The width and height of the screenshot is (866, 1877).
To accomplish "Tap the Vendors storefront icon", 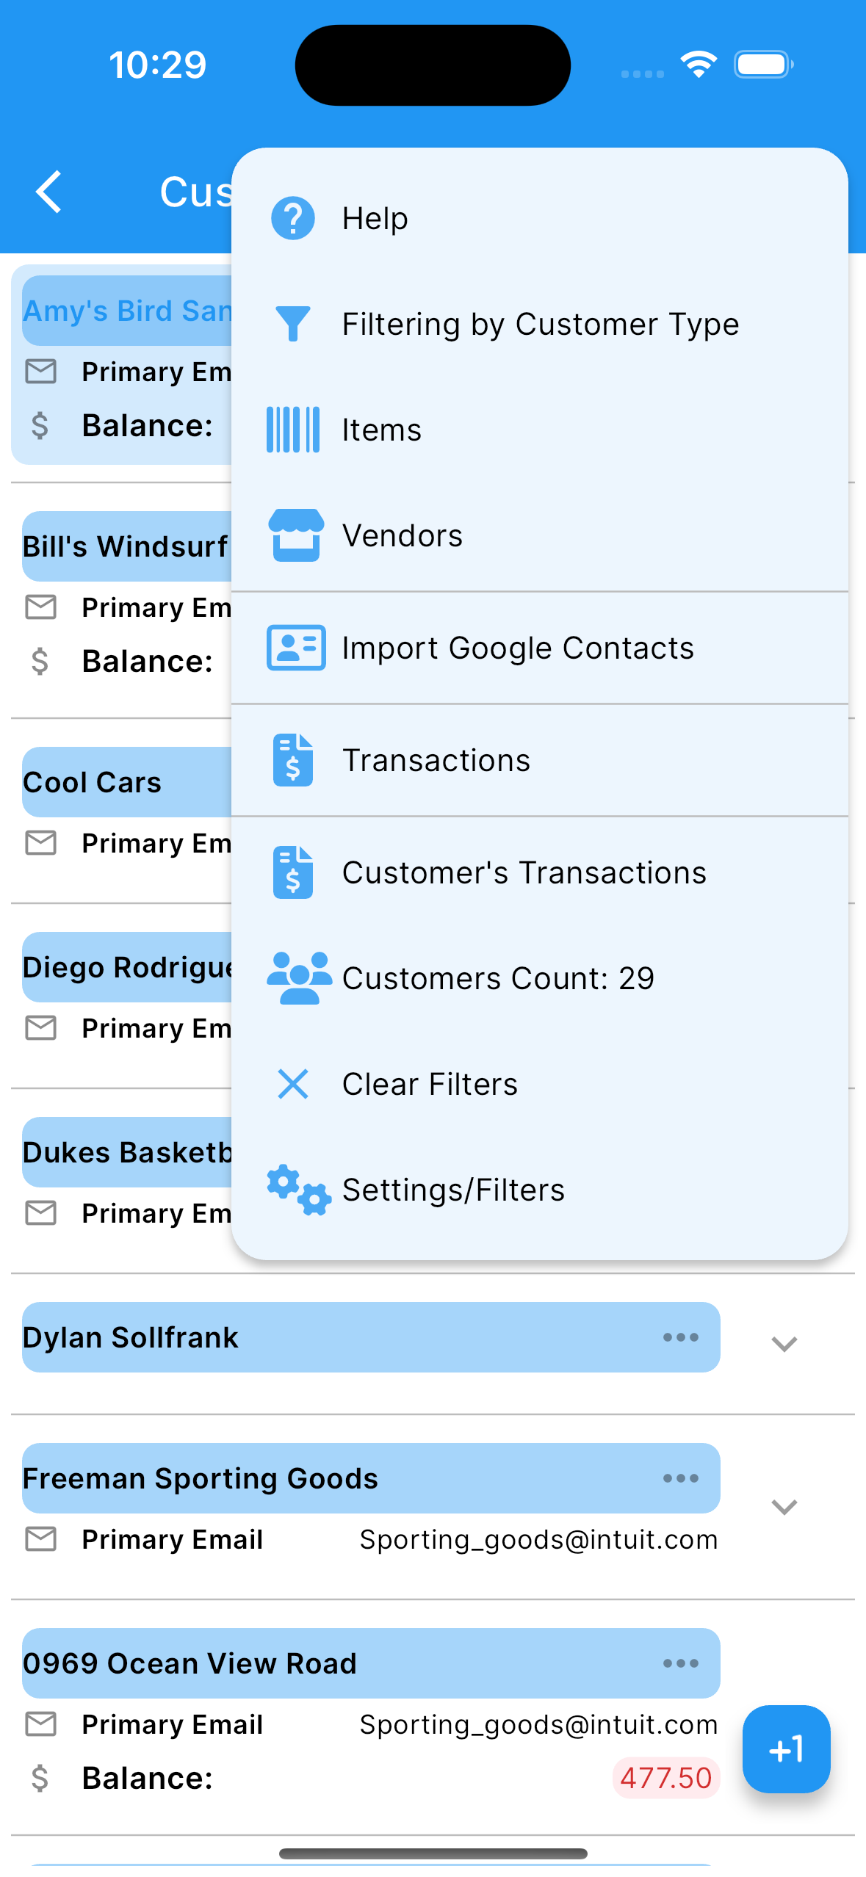I will 296,535.
